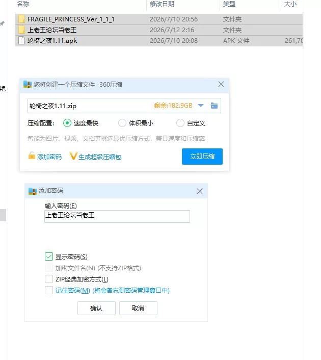321x360 pixels.
Task: Click the 轮椅之夜1.11.apk file icon
Action: [21, 41]
